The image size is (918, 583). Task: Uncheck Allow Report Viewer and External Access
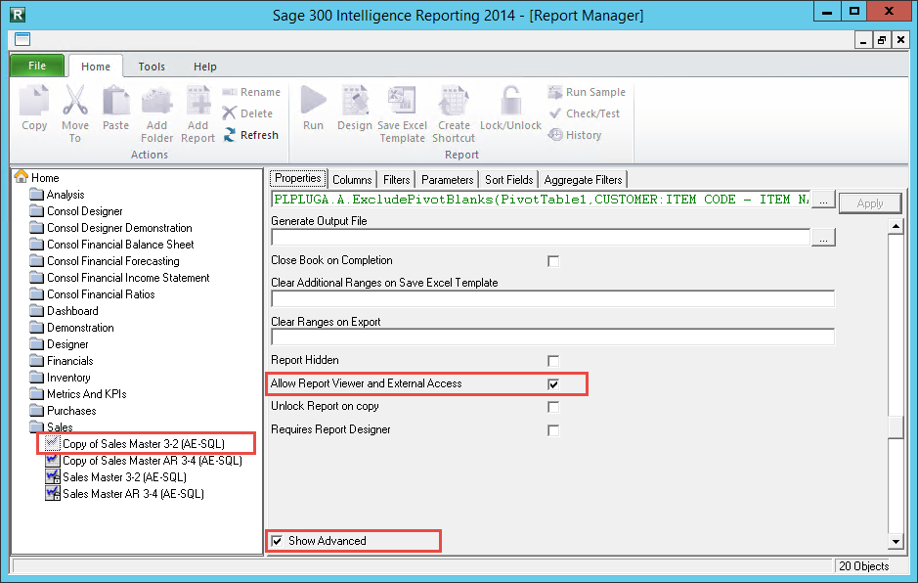(x=553, y=383)
